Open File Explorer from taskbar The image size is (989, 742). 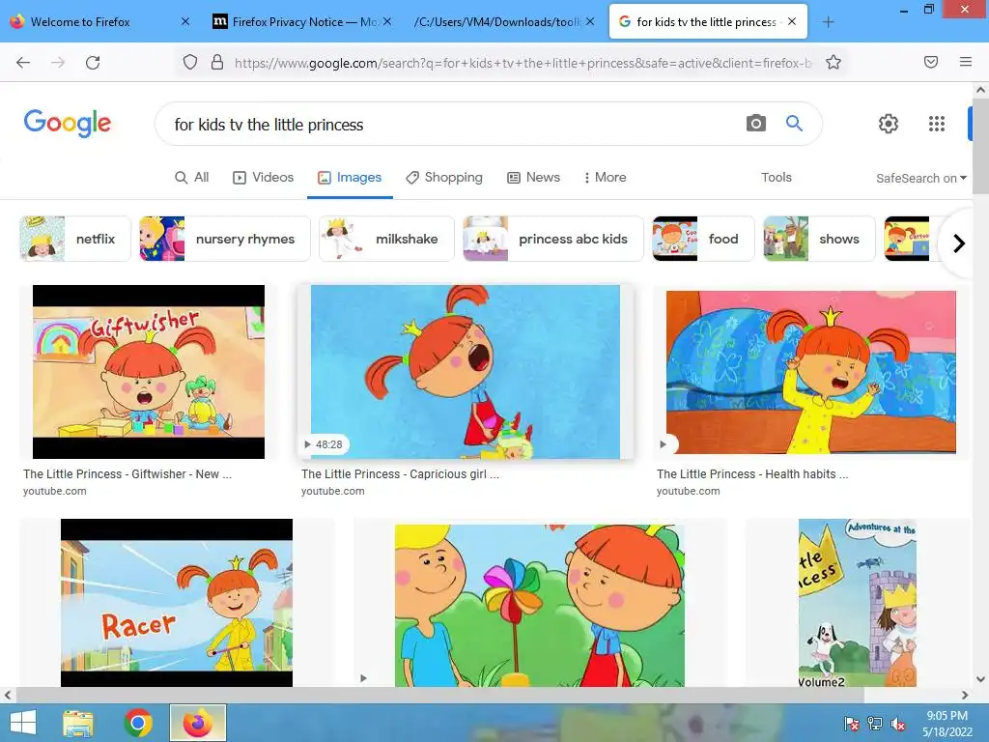[x=77, y=723]
